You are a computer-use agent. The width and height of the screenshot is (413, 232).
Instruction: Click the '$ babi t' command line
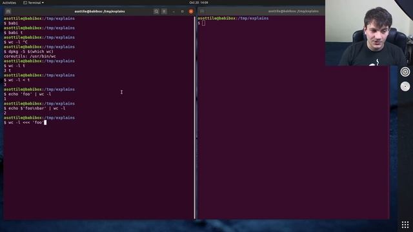(x=13, y=33)
